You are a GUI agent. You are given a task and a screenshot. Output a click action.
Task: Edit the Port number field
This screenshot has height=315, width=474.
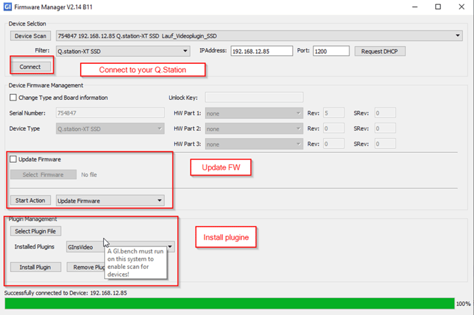point(331,51)
